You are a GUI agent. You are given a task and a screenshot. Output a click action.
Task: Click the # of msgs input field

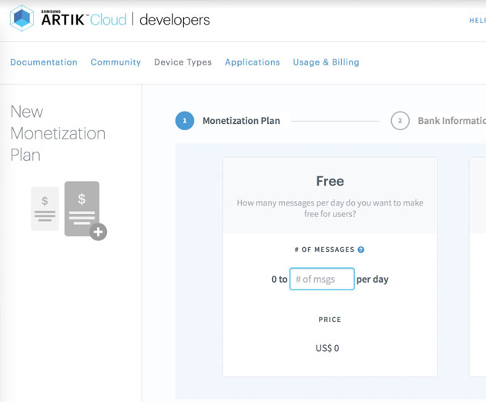(322, 279)
